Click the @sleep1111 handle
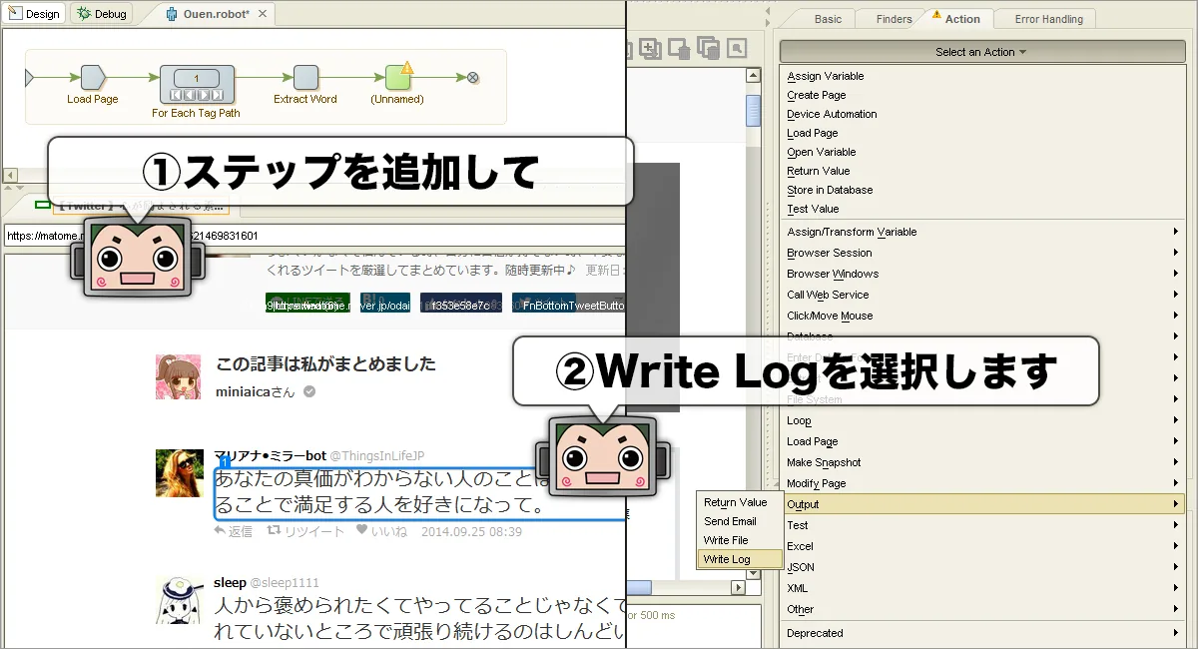This screenshot has height=649, width=1198. (x=285, y=583)
